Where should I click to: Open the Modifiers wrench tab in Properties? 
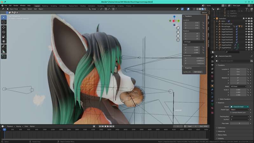click(x=212, y=90)
